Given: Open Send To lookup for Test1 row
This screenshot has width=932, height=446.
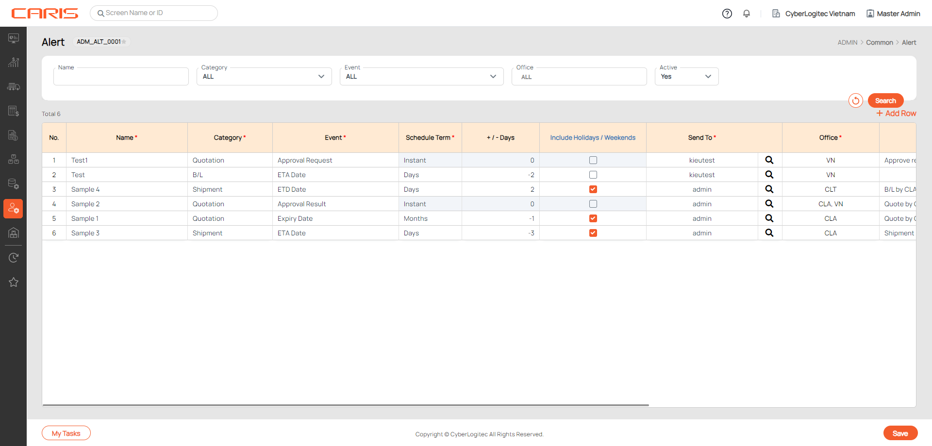Looking at the screenshot, I should (769, 160).
